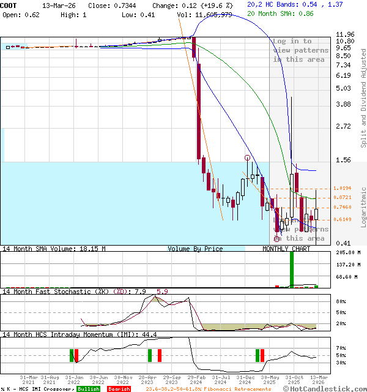Click the 0.8721 Fibonacci level label
367x392 pixels.
[343, 198]
